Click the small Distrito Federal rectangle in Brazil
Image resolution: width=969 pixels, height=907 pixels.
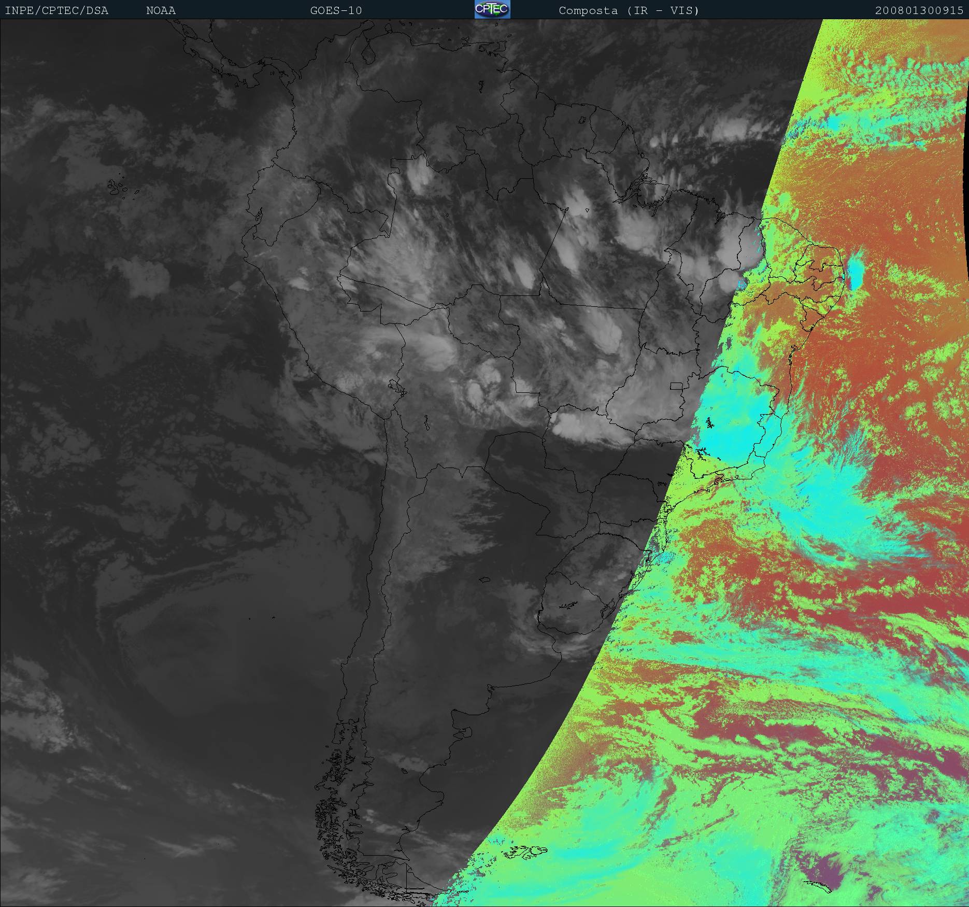[x=676, y=386]
